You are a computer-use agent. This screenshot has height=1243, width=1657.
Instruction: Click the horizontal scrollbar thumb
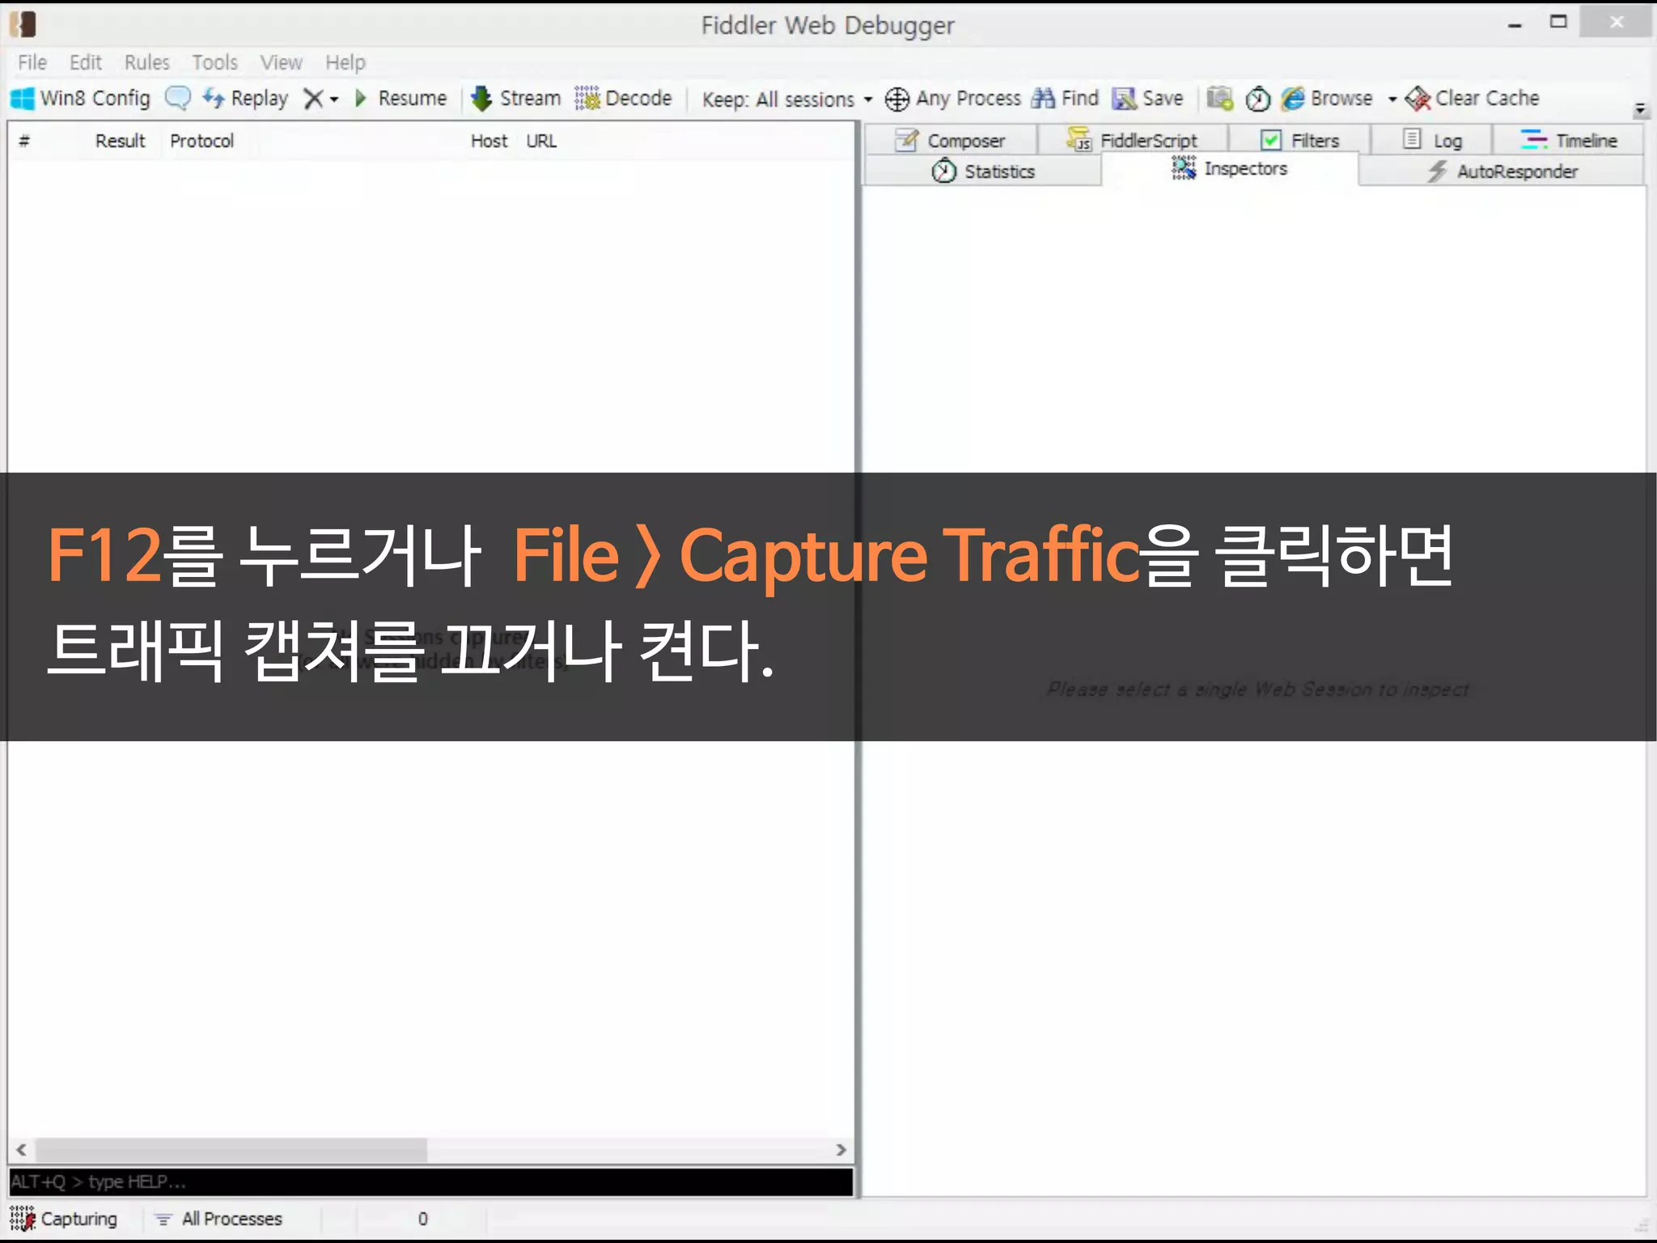[231, 1150]
